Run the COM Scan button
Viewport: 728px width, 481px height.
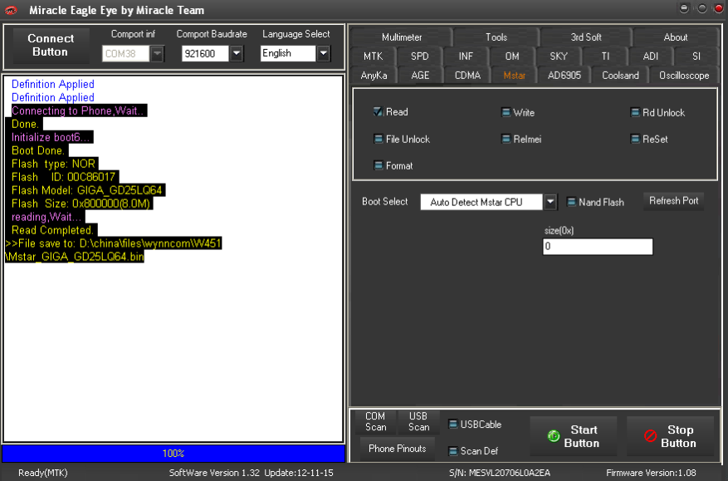click(x=375, y=421)
